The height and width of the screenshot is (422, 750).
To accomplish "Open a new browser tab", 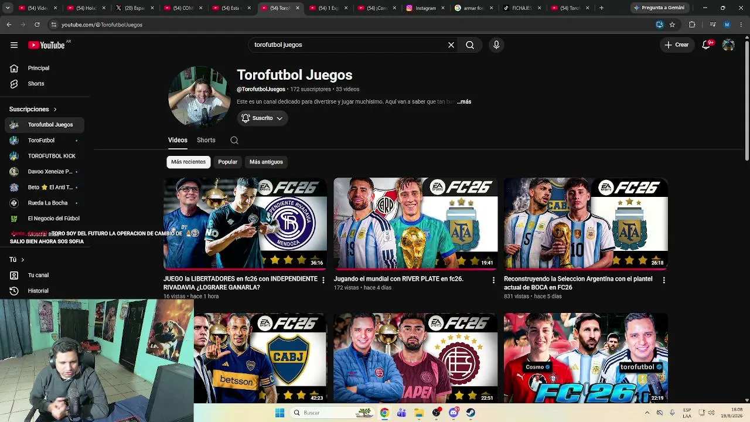I will click(x=601, y=8).
